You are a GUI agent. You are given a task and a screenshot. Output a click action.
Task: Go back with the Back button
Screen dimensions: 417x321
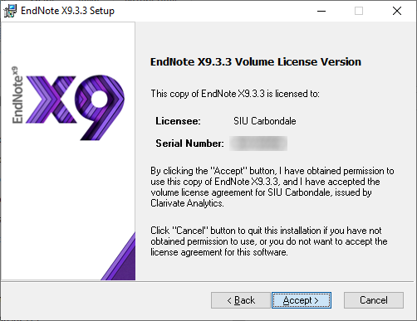click(241, 300)
